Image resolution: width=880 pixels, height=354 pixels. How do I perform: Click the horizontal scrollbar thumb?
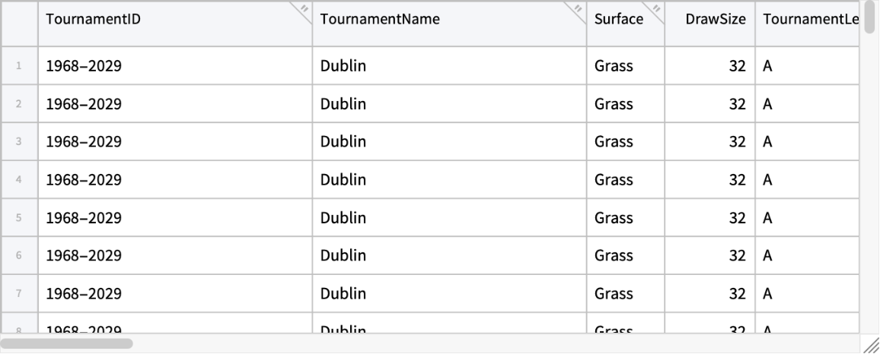(x=69, y=343)
